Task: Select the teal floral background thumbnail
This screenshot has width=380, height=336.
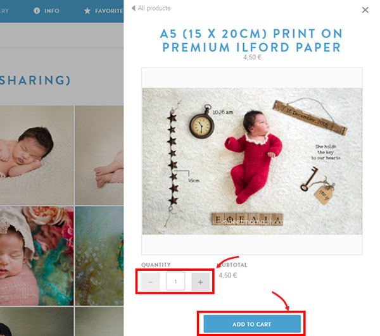Action: 99,256
